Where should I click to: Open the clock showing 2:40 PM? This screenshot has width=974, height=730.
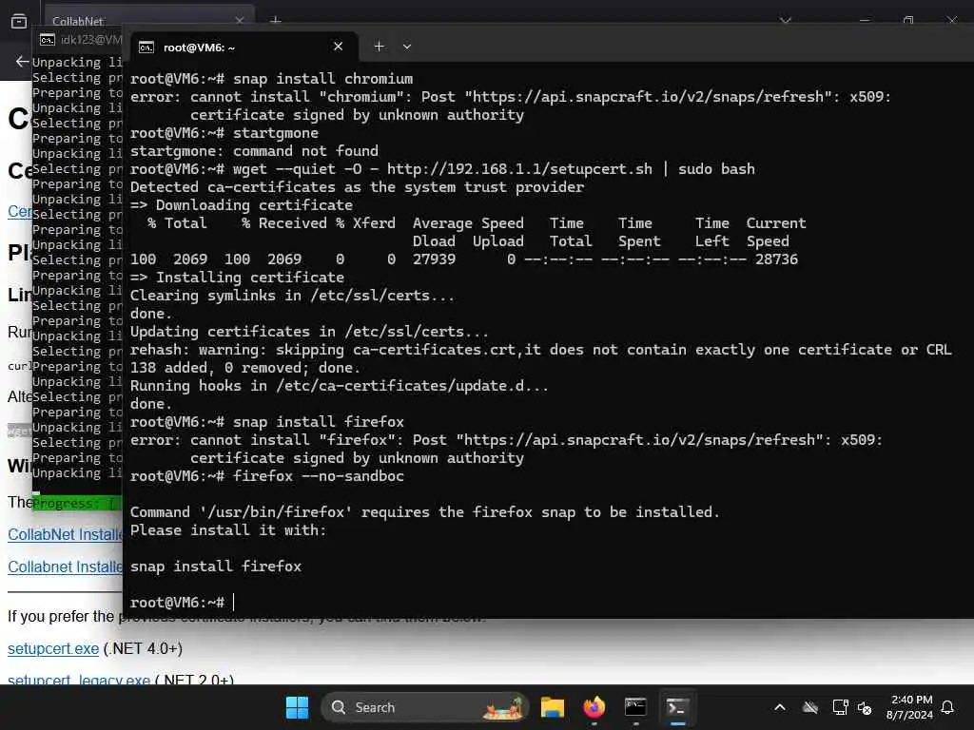pos(909,707)
